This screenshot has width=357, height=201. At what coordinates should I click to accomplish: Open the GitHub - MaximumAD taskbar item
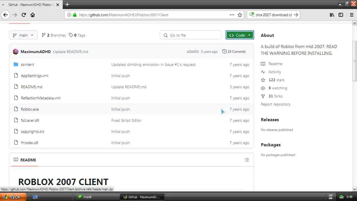142,197
